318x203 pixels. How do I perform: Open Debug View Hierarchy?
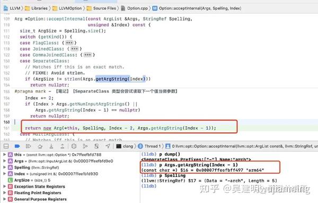click(x=74, y=146)
